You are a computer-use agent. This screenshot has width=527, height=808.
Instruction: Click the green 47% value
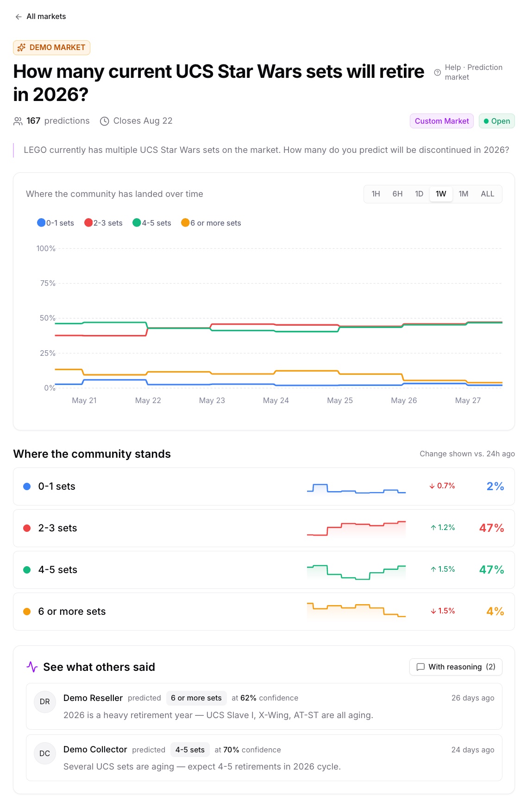(x=491, y=570)
